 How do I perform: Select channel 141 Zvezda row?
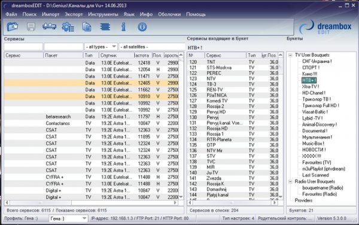[233, 178]
